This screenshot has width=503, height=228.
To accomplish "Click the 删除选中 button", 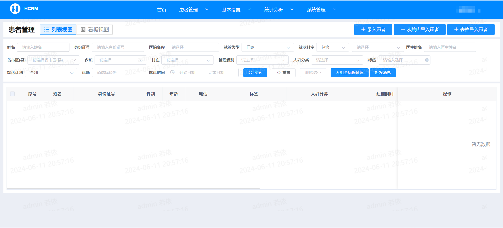I will click(313, 73).
